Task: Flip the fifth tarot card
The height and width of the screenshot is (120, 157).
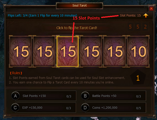Action: click(x=114, y=52)
